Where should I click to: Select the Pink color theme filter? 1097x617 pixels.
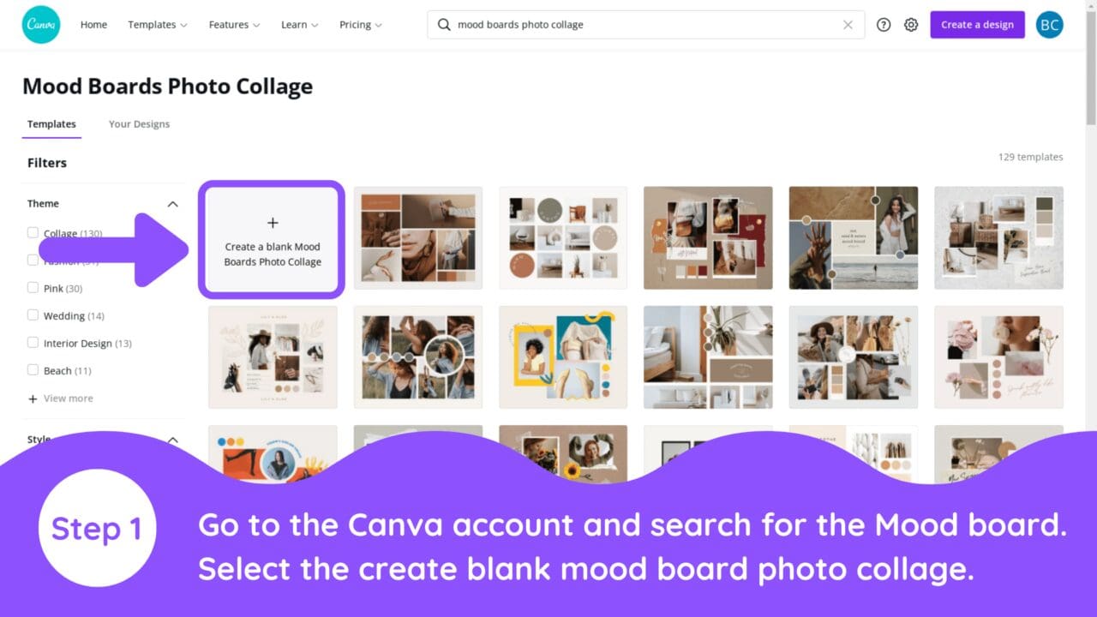click(33, 288)
